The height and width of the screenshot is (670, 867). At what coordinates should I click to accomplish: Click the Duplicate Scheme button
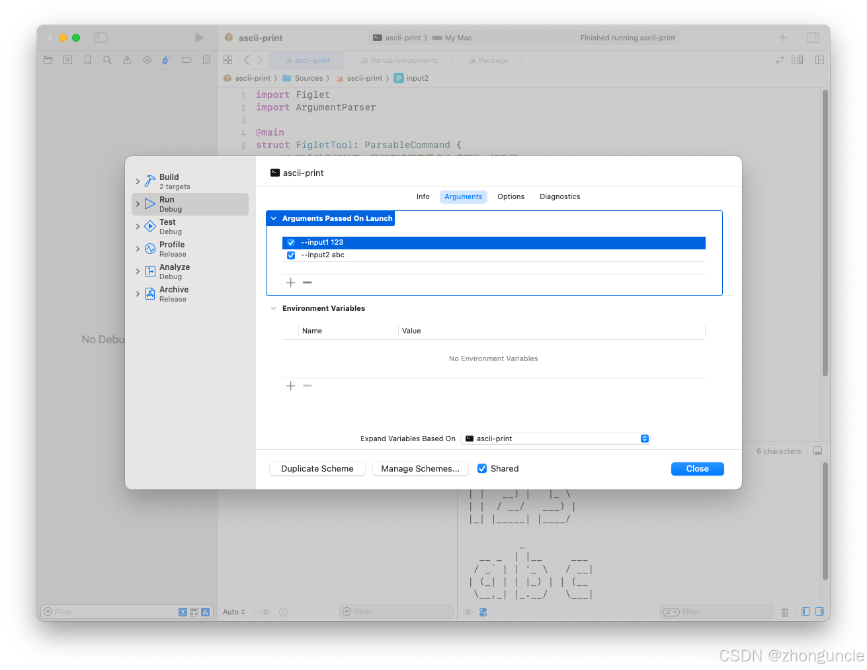[317, 468]
